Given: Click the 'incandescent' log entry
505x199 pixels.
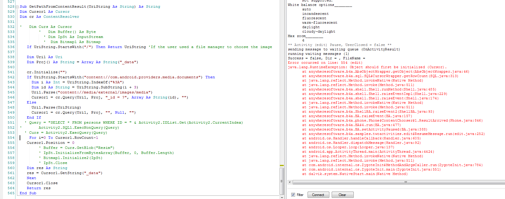Looking at the screenshot, I should pyautogui.click(x=315, y=14).
